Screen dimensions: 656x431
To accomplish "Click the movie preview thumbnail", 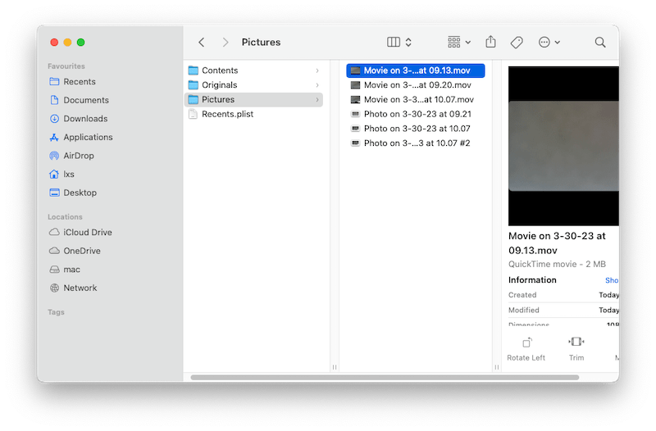I will tap(563, 146).
